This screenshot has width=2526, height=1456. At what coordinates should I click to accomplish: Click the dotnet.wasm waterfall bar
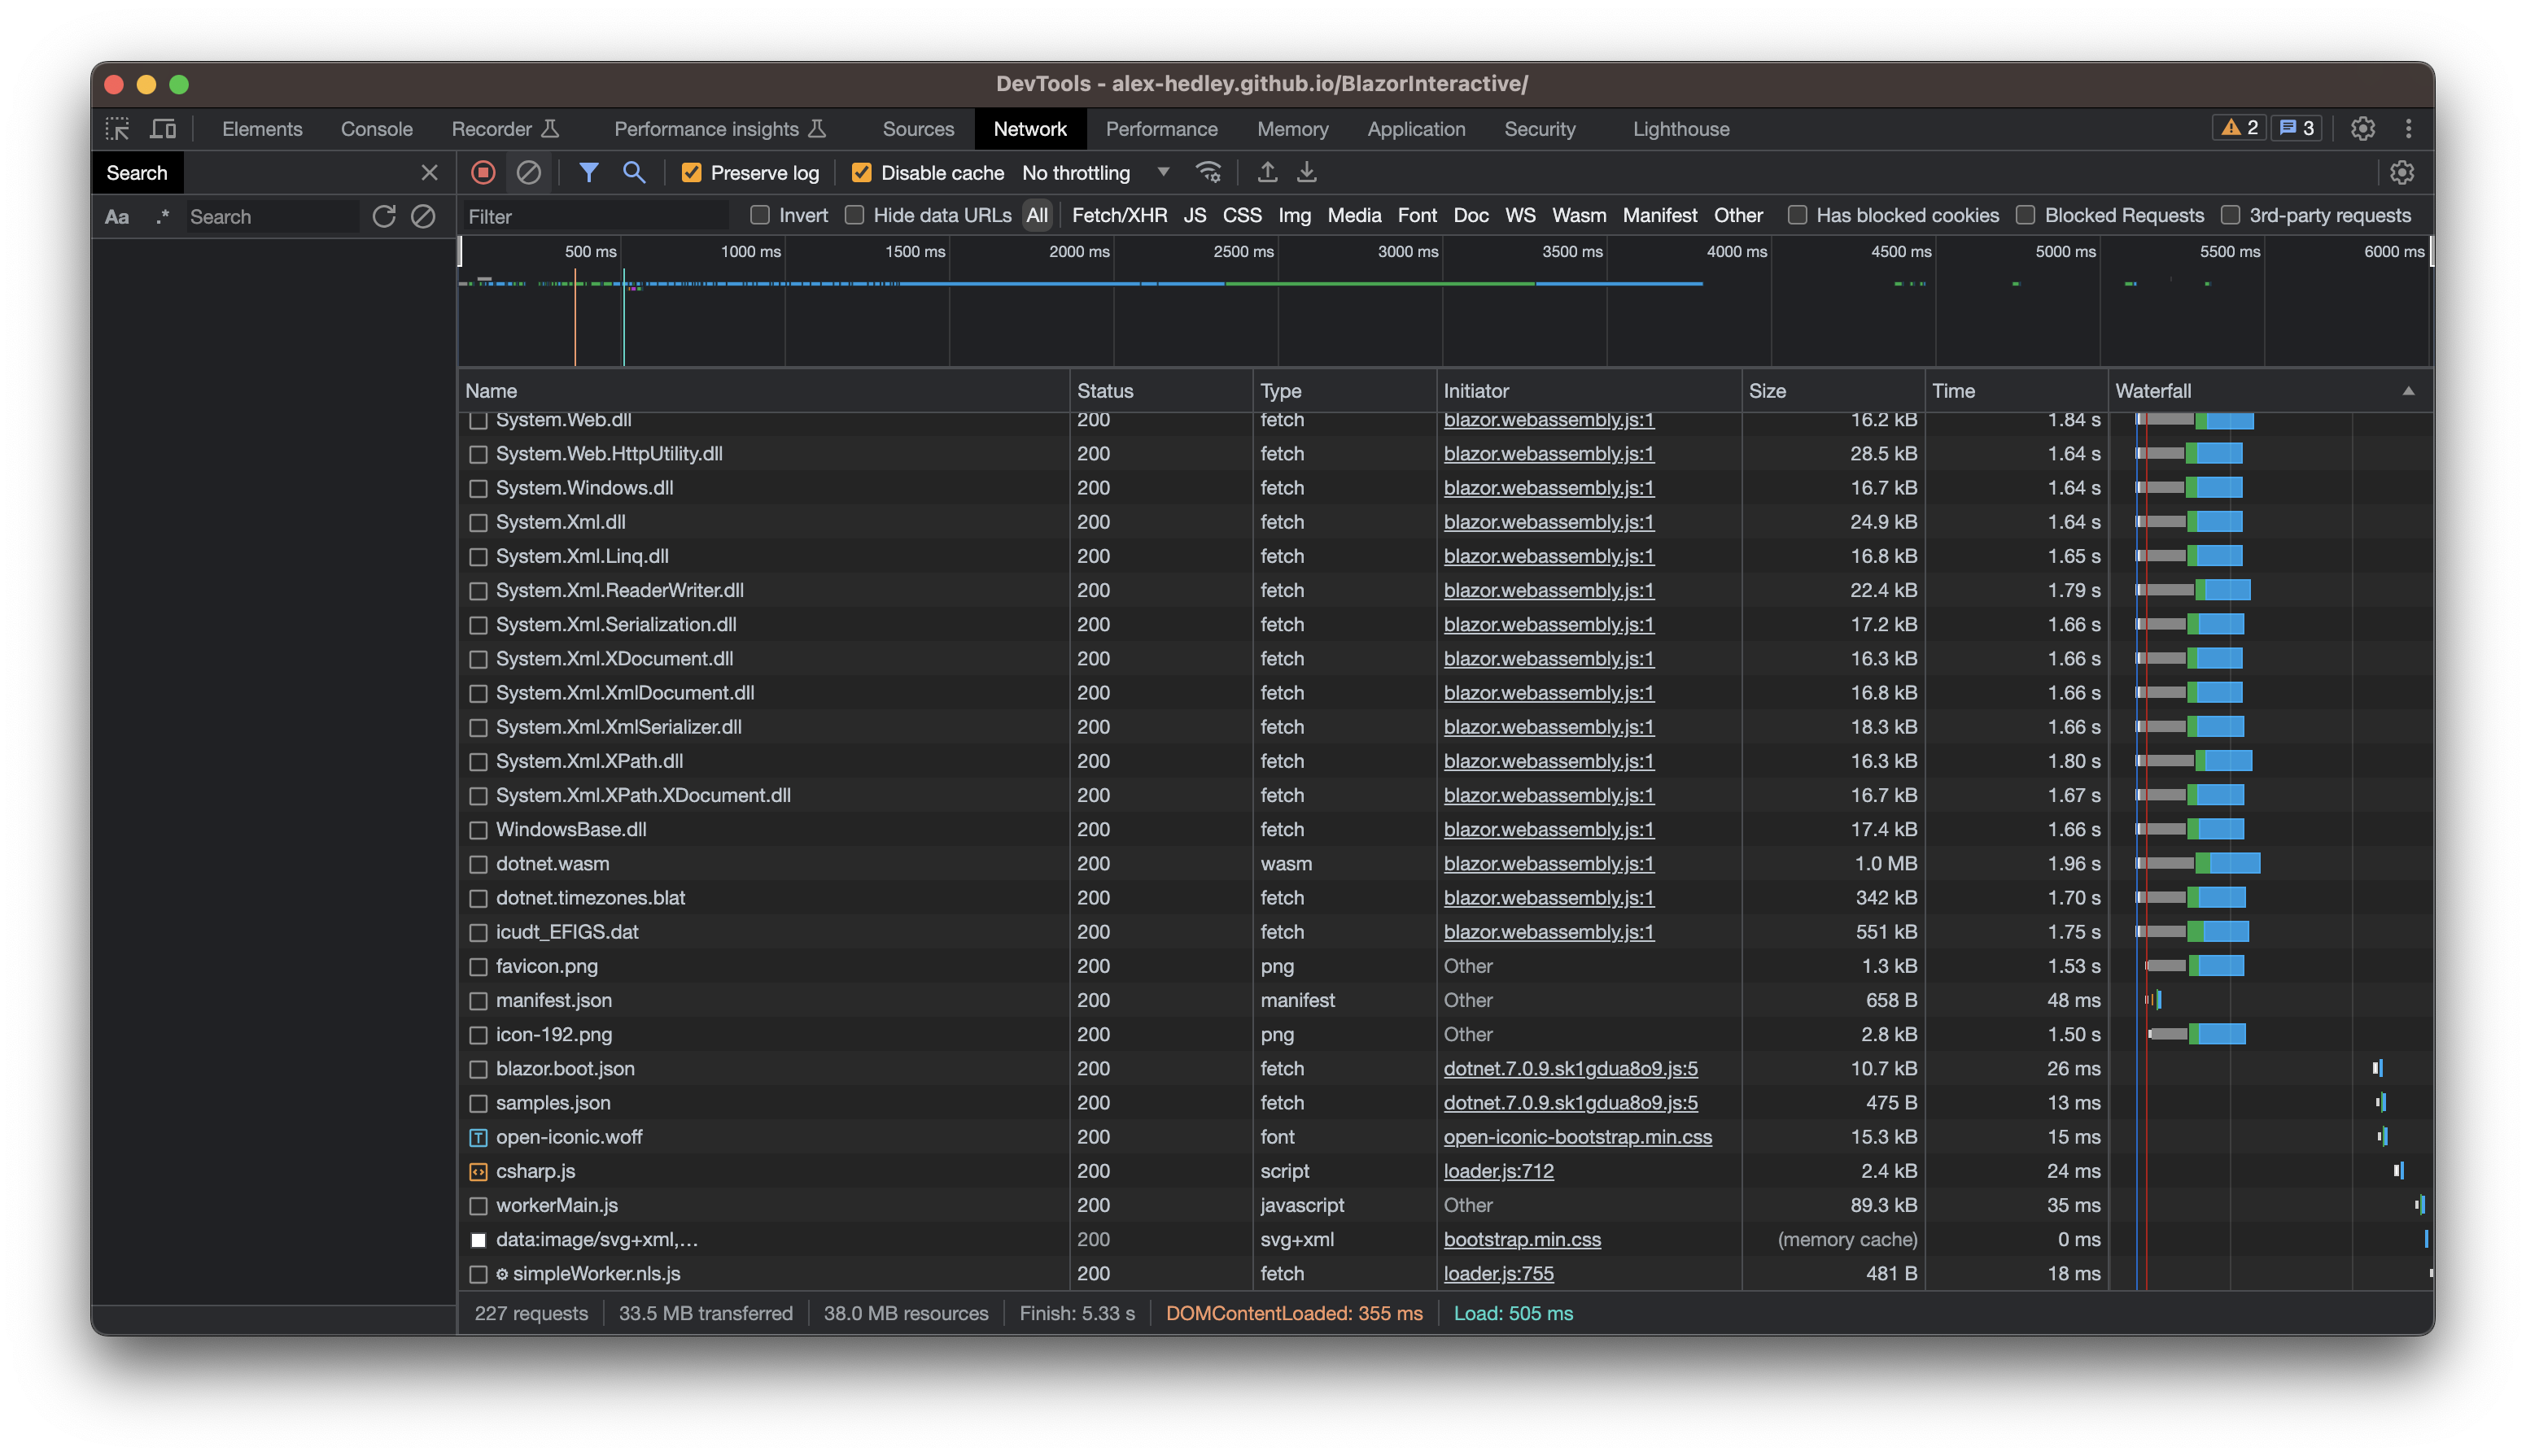2198,864
